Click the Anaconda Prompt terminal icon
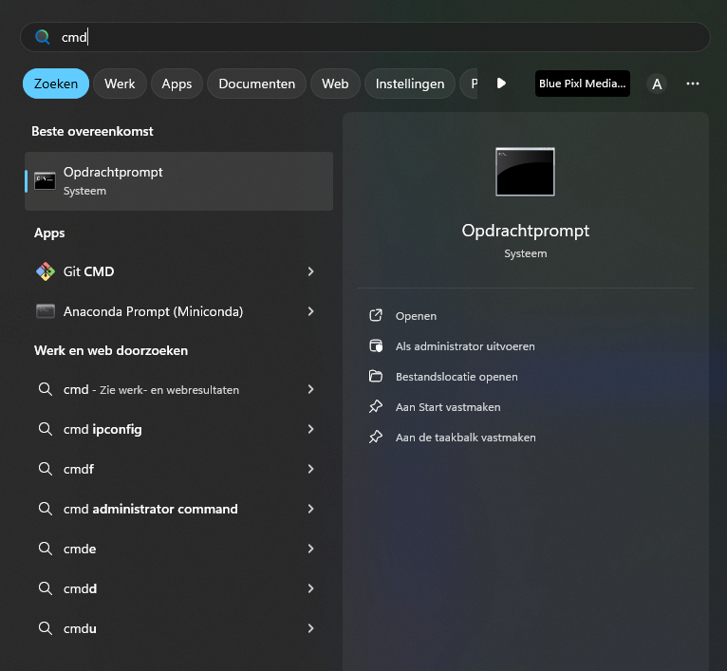This screenshot has height=671, width=727. coord(46,311)
